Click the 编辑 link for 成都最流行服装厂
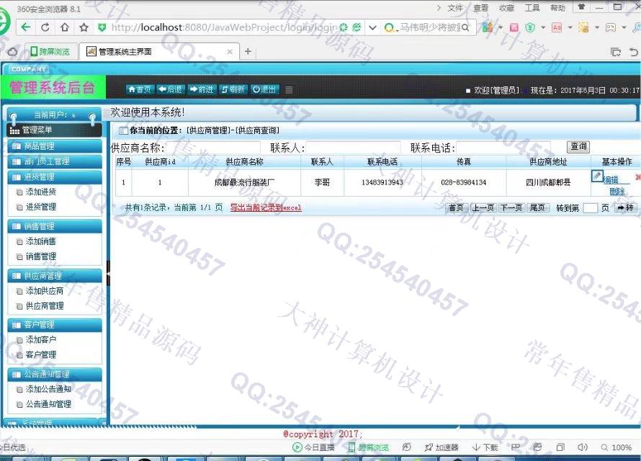641x461 pixels. pos(611,179)
